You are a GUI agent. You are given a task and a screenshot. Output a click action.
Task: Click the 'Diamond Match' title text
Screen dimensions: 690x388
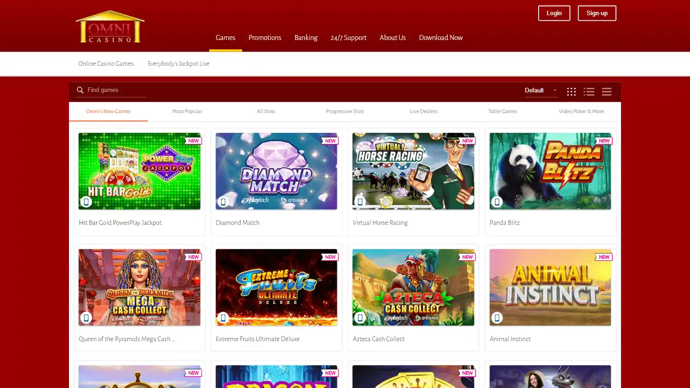237,223
